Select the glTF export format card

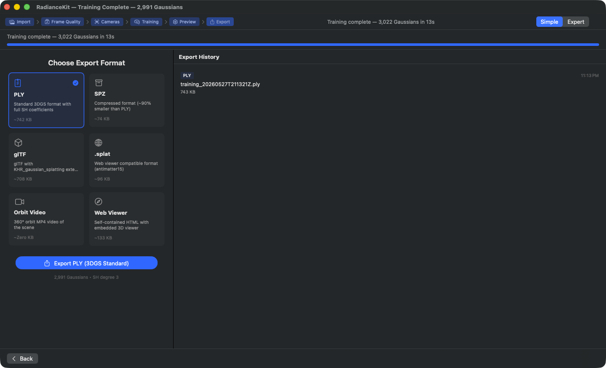46,160
